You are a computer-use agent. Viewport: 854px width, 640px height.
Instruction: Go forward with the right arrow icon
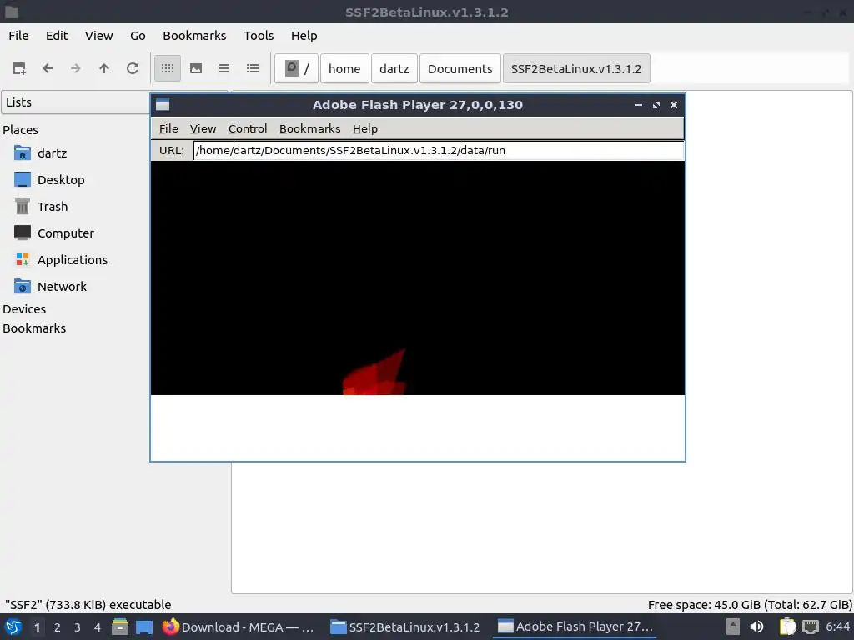tap(76, 68)
